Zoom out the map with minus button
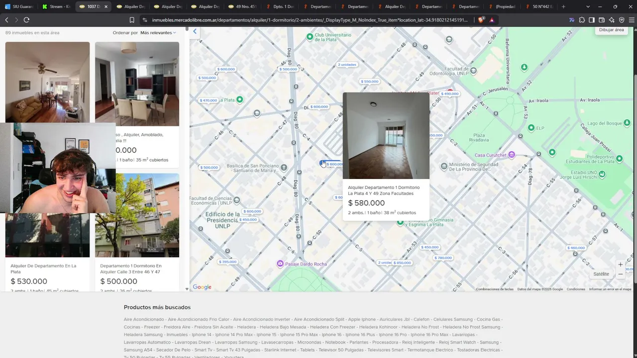 tap(620, 274)
